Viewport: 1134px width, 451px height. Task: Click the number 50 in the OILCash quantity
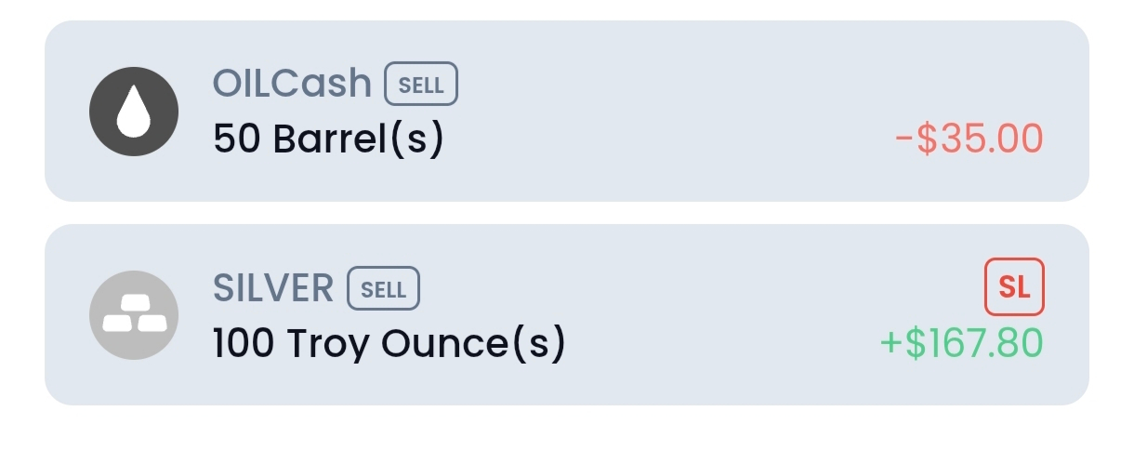click(238, 139)
